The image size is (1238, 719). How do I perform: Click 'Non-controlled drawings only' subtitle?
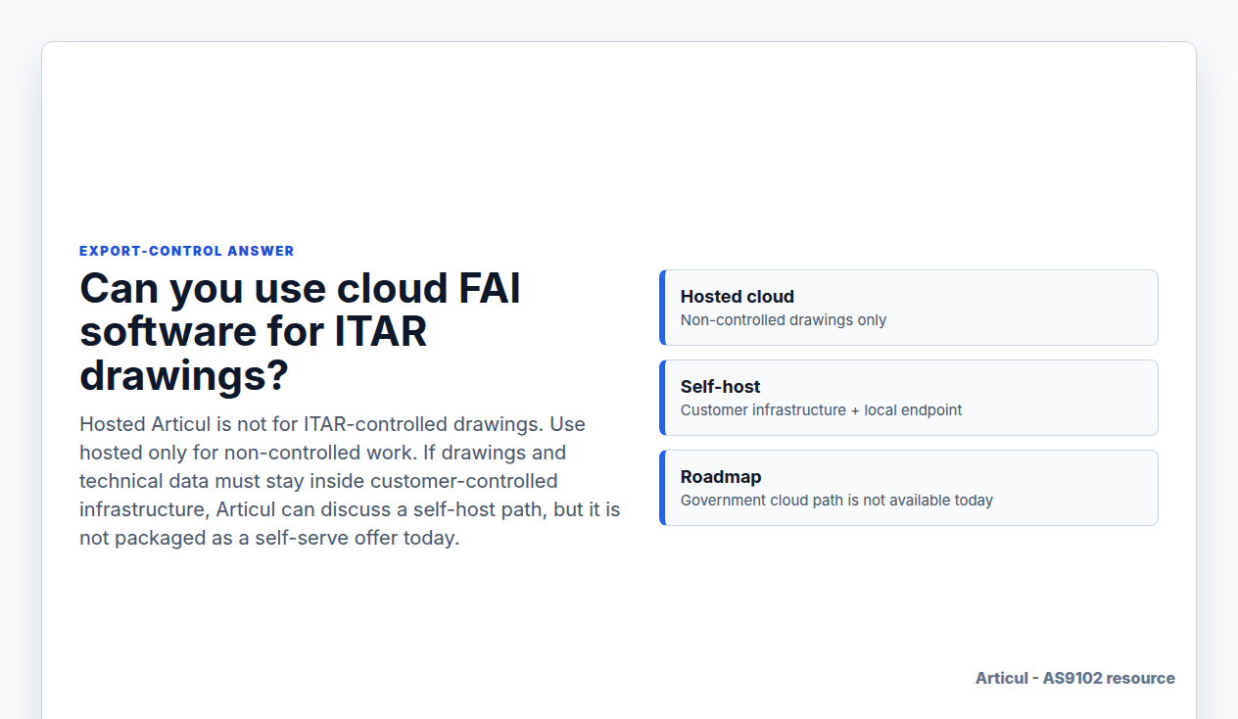784,320
